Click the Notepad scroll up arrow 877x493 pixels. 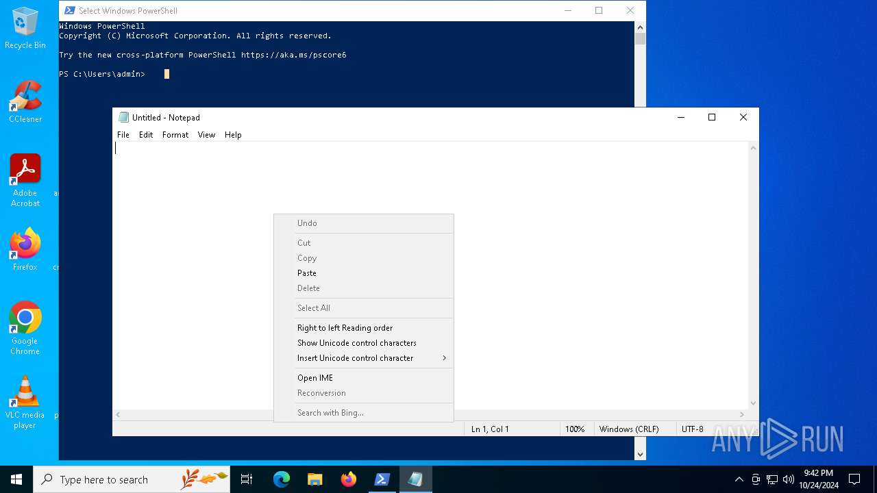coord(754,148)
